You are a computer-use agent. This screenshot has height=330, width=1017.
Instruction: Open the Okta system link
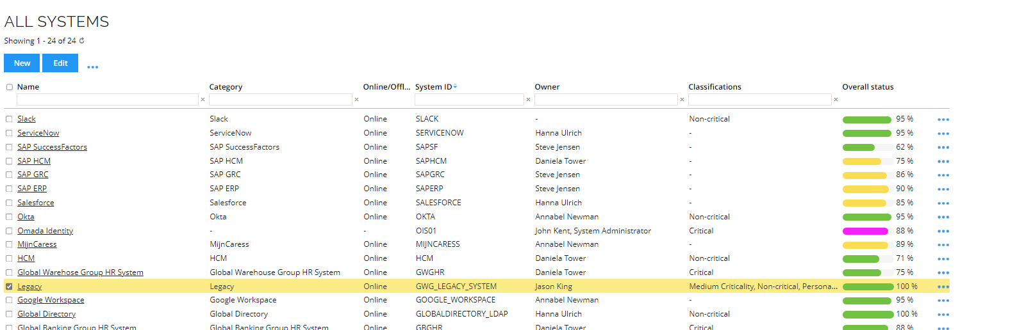pos(26,217)
